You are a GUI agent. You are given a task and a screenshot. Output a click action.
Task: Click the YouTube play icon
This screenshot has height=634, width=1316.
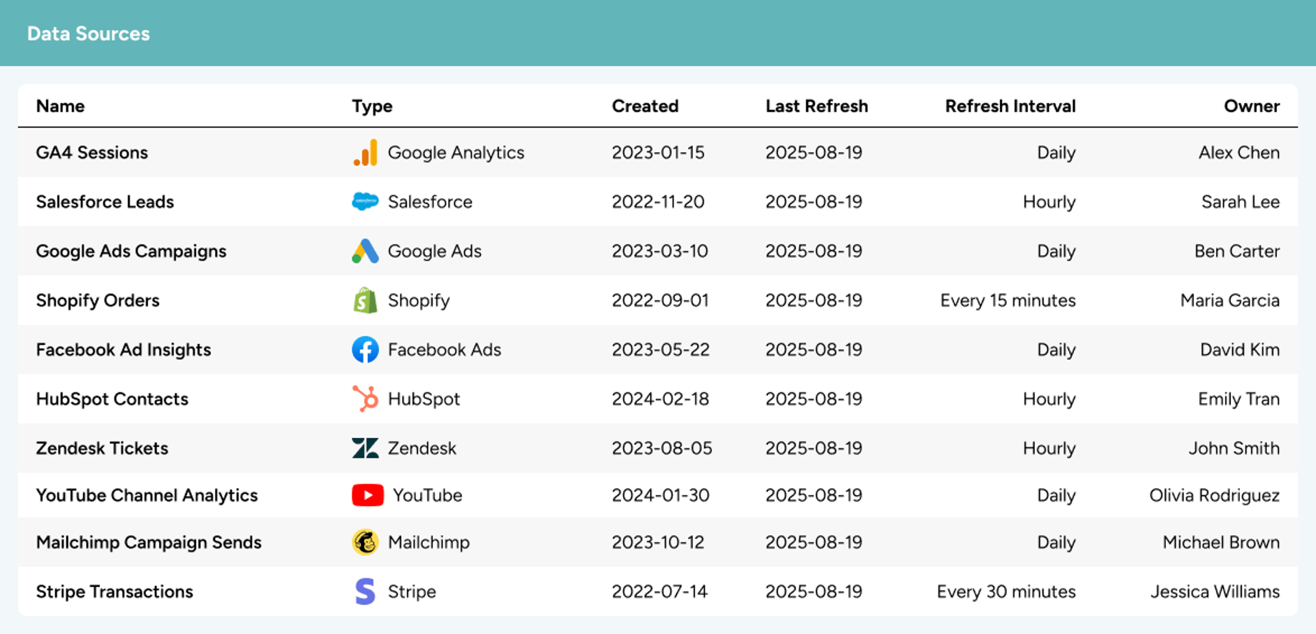click(x=367, y=495)
